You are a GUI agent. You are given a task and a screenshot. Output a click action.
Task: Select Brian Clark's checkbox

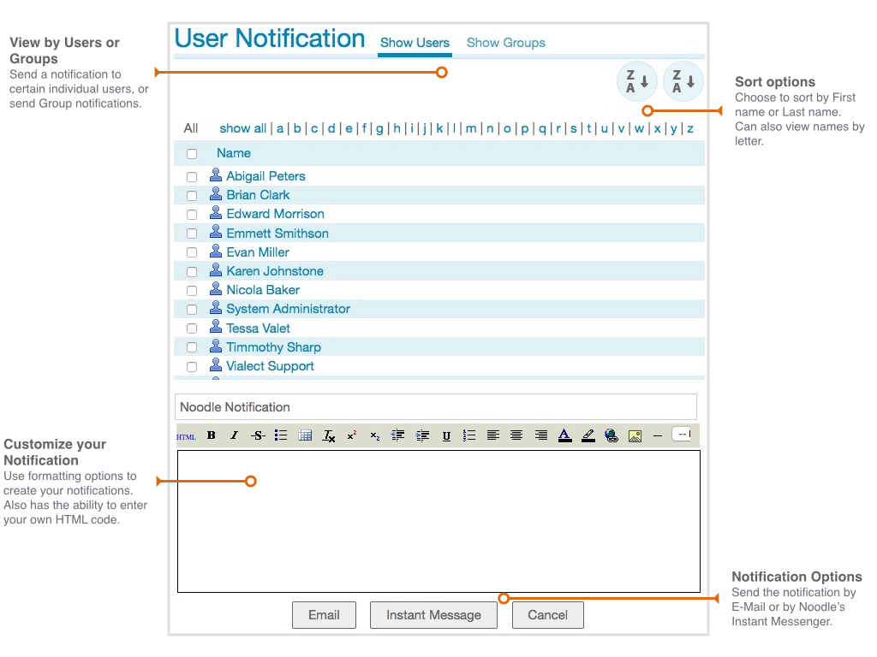[x=192, y=196]
